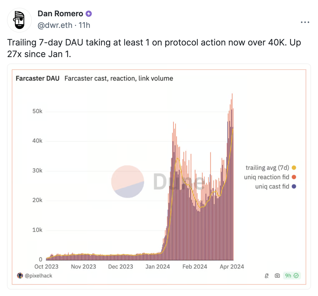Click the purple power badge icon

[89, 14]
